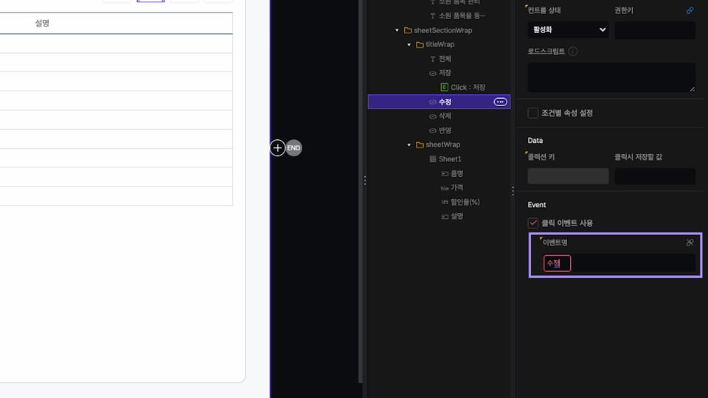
Task: Select the 전체 text item in tree
Action: pos(445,59)
